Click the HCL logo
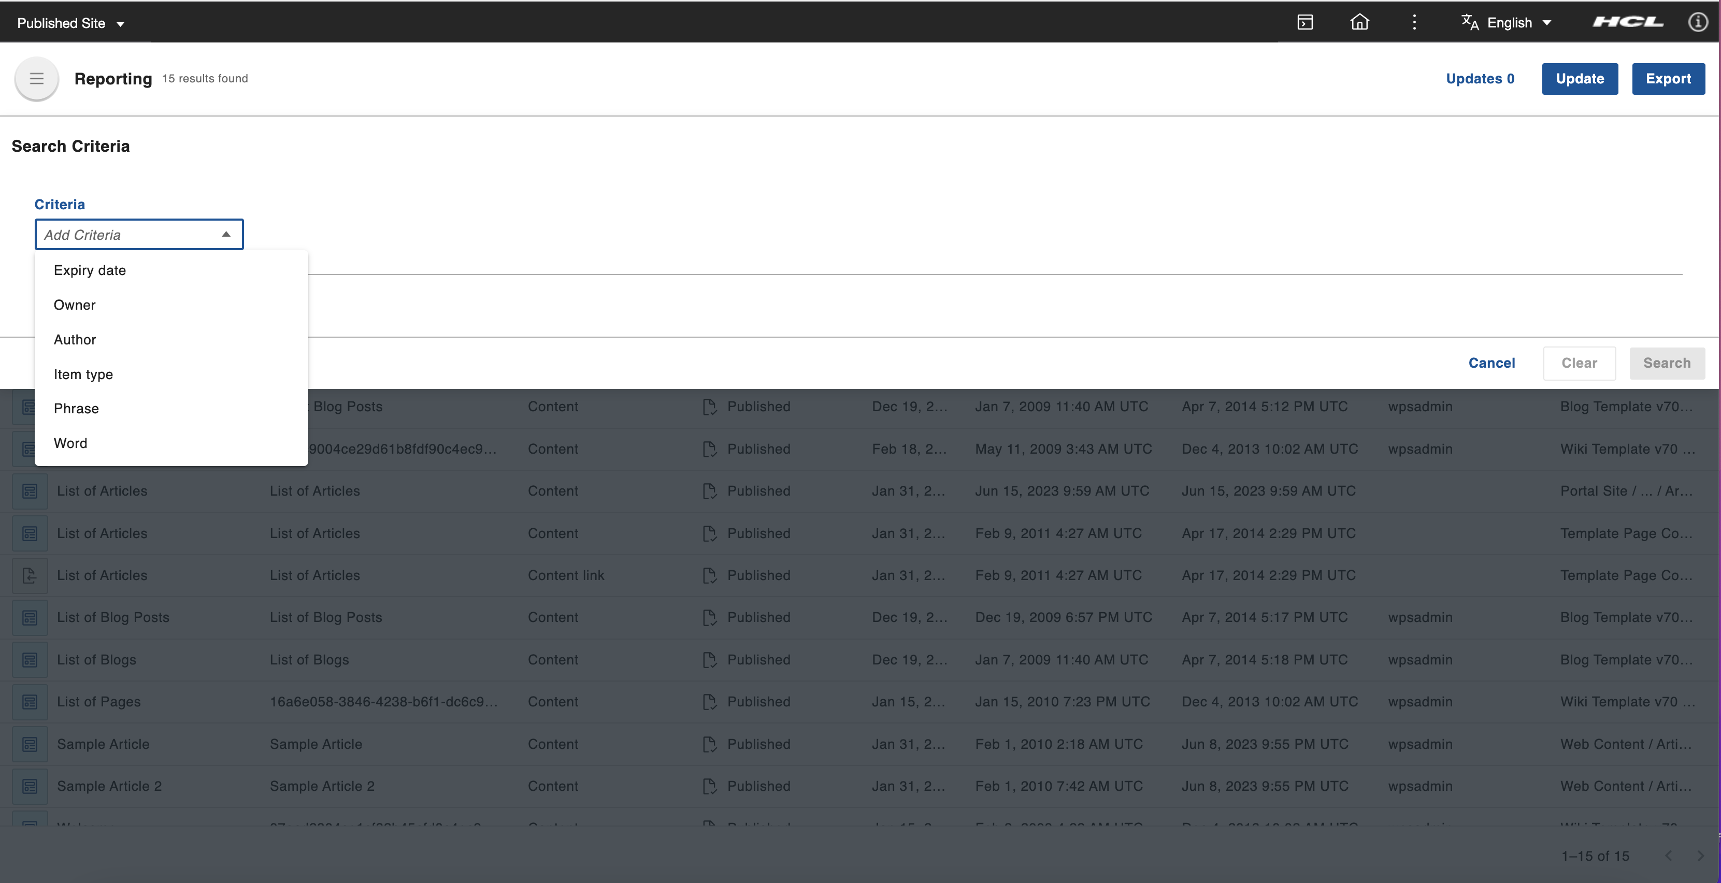 [1628, 23]
